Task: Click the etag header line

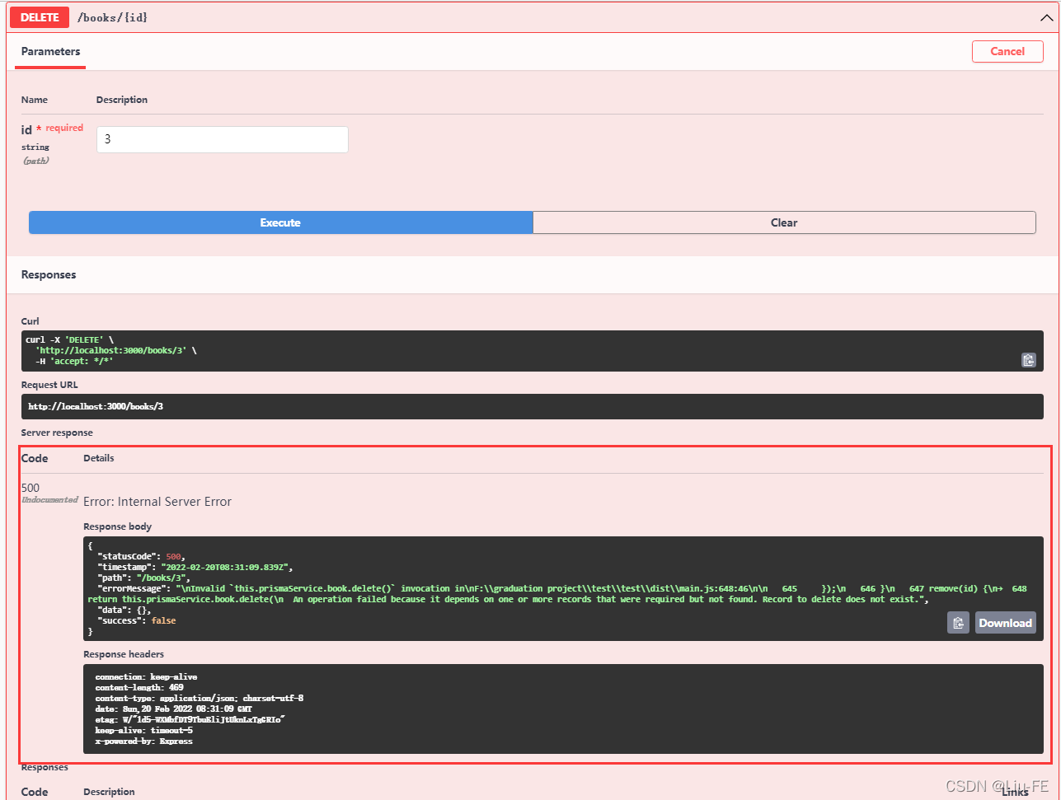Action: tap(190, 719)
